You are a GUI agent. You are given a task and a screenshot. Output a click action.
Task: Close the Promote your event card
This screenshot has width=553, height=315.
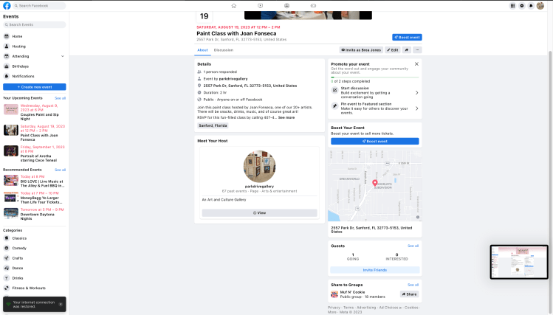[416, 64]
